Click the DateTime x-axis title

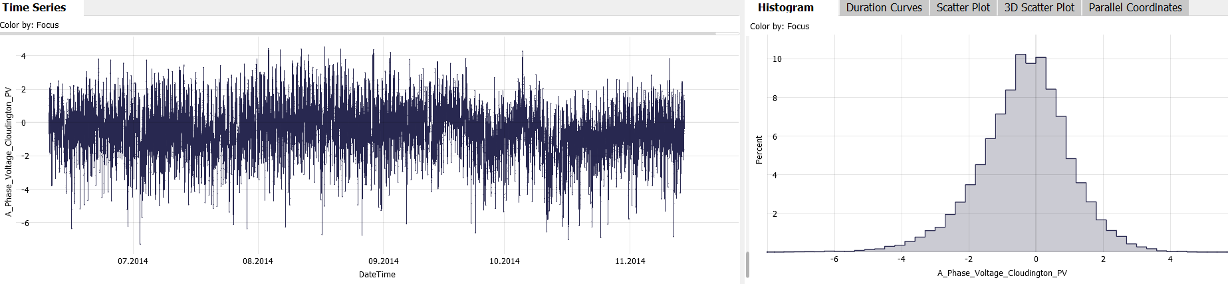pos(377,275)
